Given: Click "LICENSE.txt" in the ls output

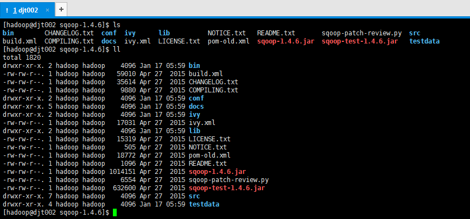Looking at the screenshot, I should click(x=179, y=41).
